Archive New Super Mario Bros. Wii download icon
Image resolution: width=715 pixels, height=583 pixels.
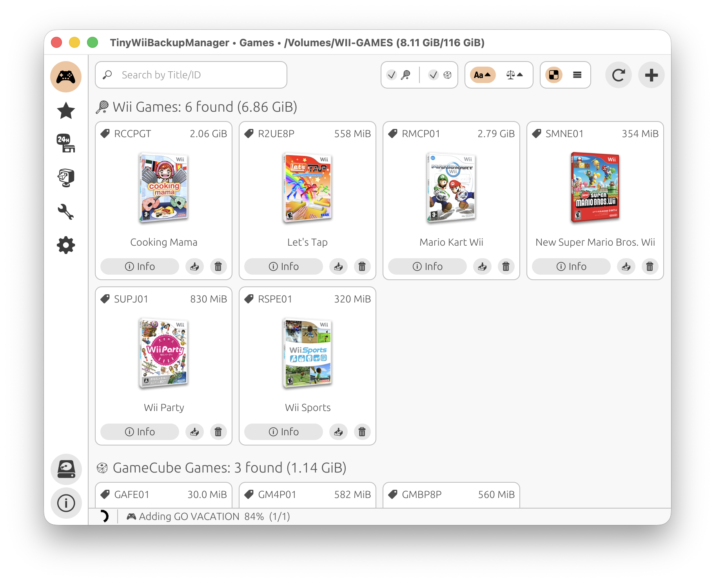626,266
